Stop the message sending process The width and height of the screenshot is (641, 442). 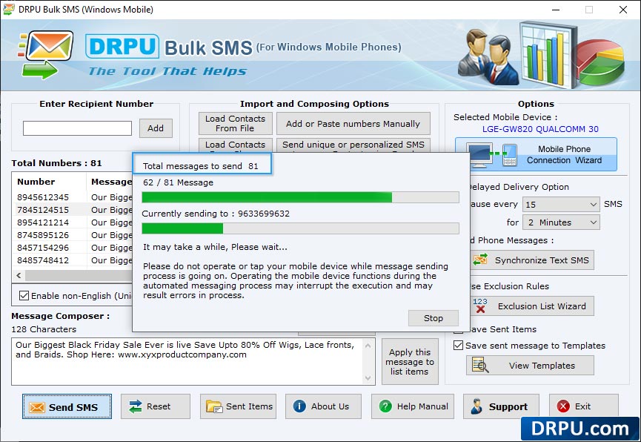[434, 318]
